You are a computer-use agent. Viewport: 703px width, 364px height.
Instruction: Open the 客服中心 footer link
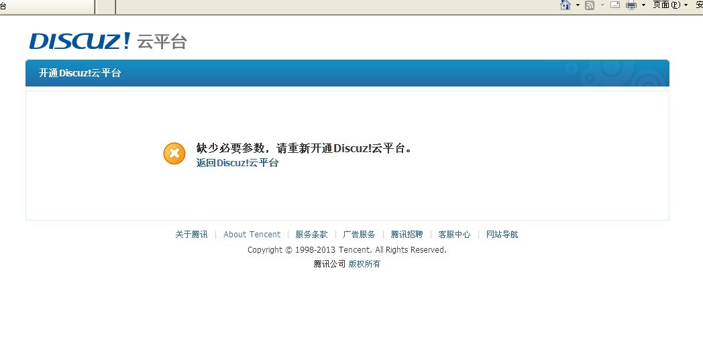click(455, 235)
